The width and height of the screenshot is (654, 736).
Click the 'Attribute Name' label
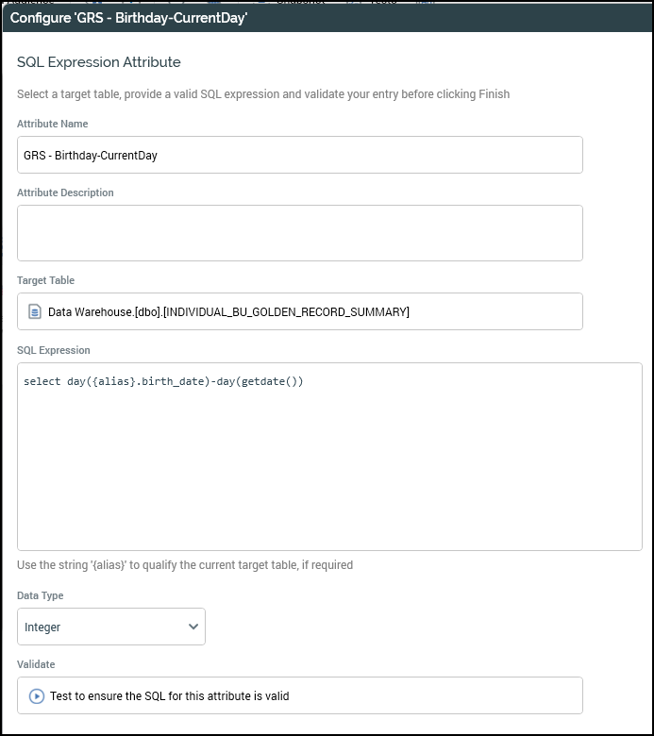53,124
